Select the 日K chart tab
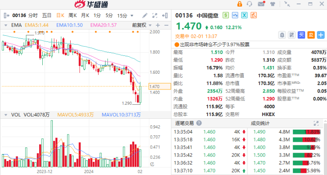Image resolution: width=327 pixels, height=175 pixels. coord(60,15)
